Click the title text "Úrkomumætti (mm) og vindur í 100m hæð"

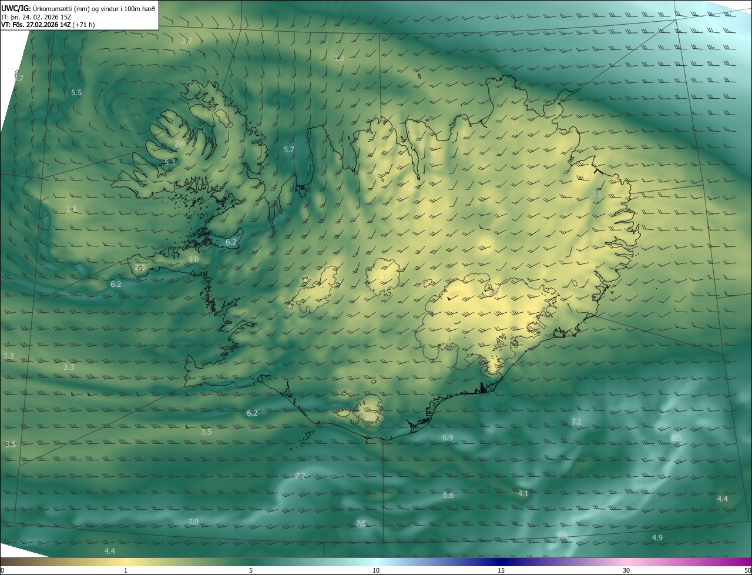coord(94,8)
